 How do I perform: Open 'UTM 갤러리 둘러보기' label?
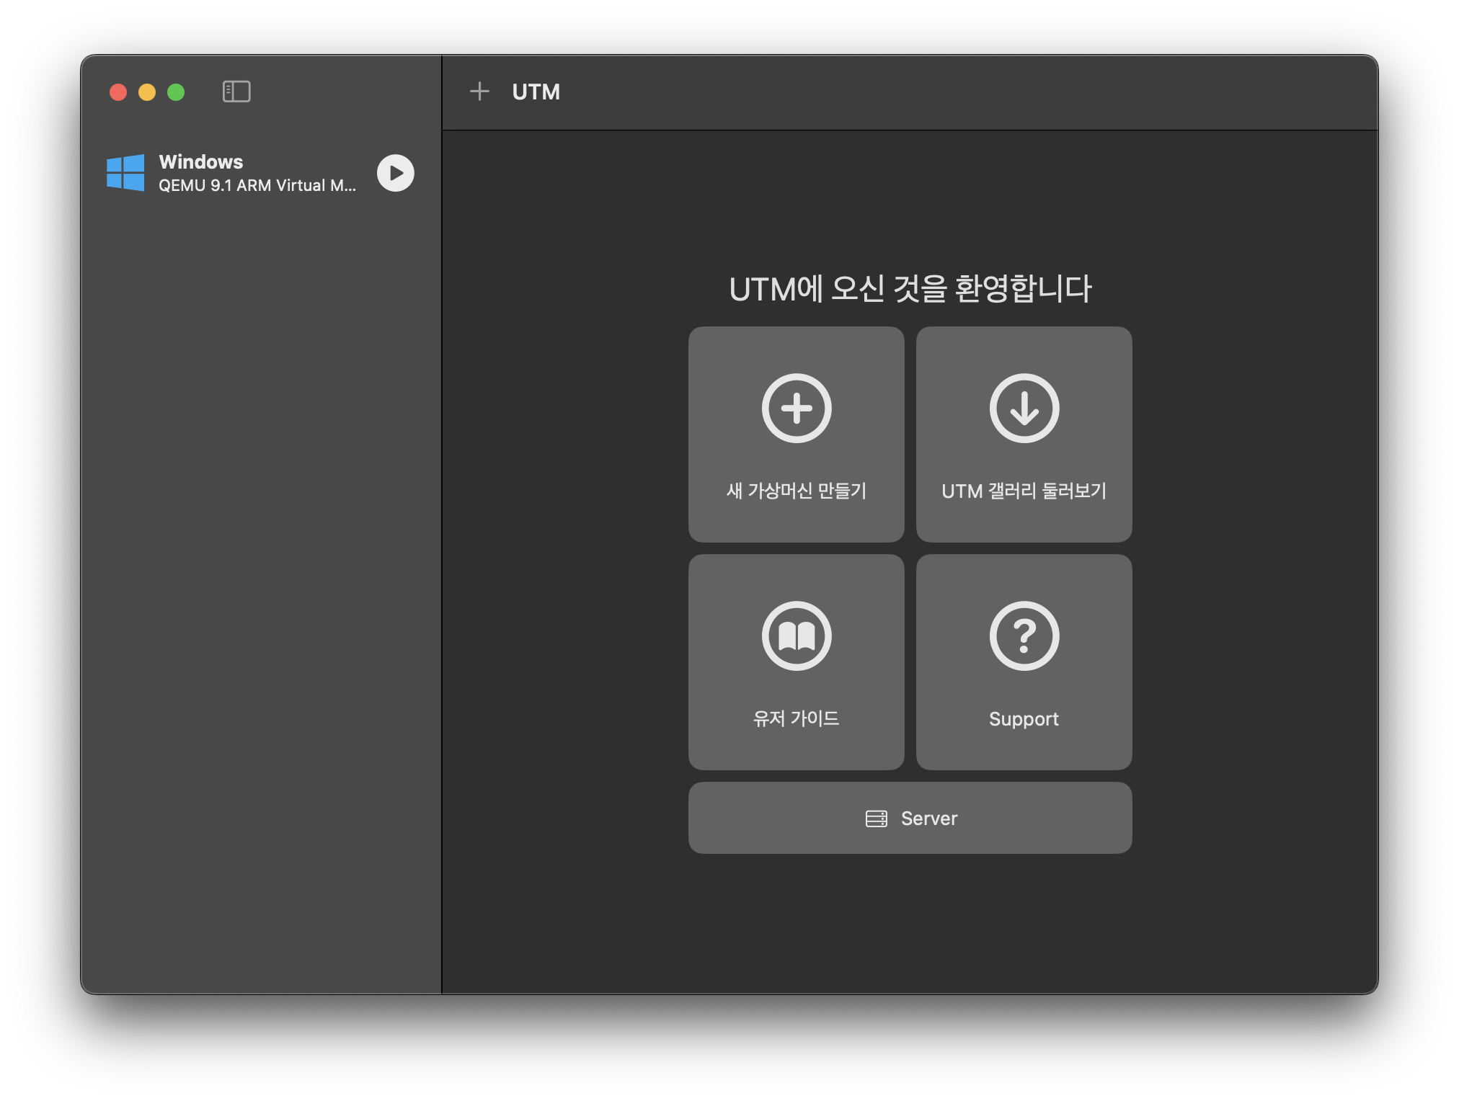click(1024, 491)
